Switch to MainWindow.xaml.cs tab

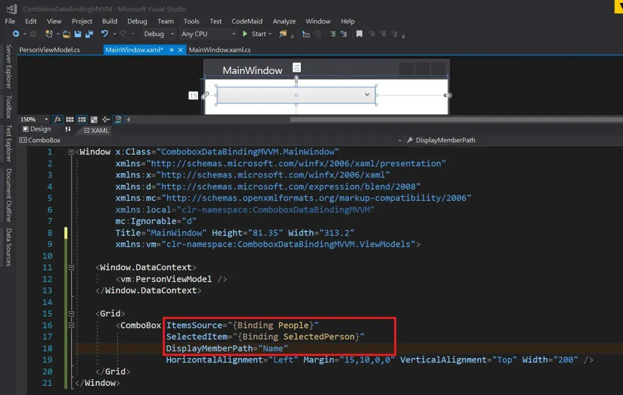coord(220,50)
